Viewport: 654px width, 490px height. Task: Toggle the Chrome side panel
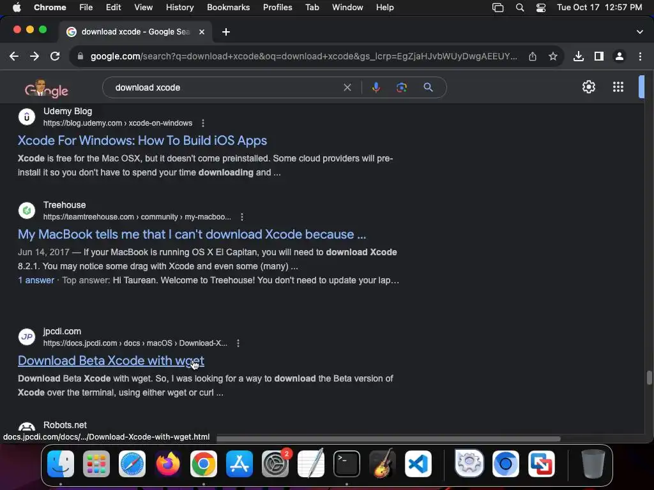(599, 56)
